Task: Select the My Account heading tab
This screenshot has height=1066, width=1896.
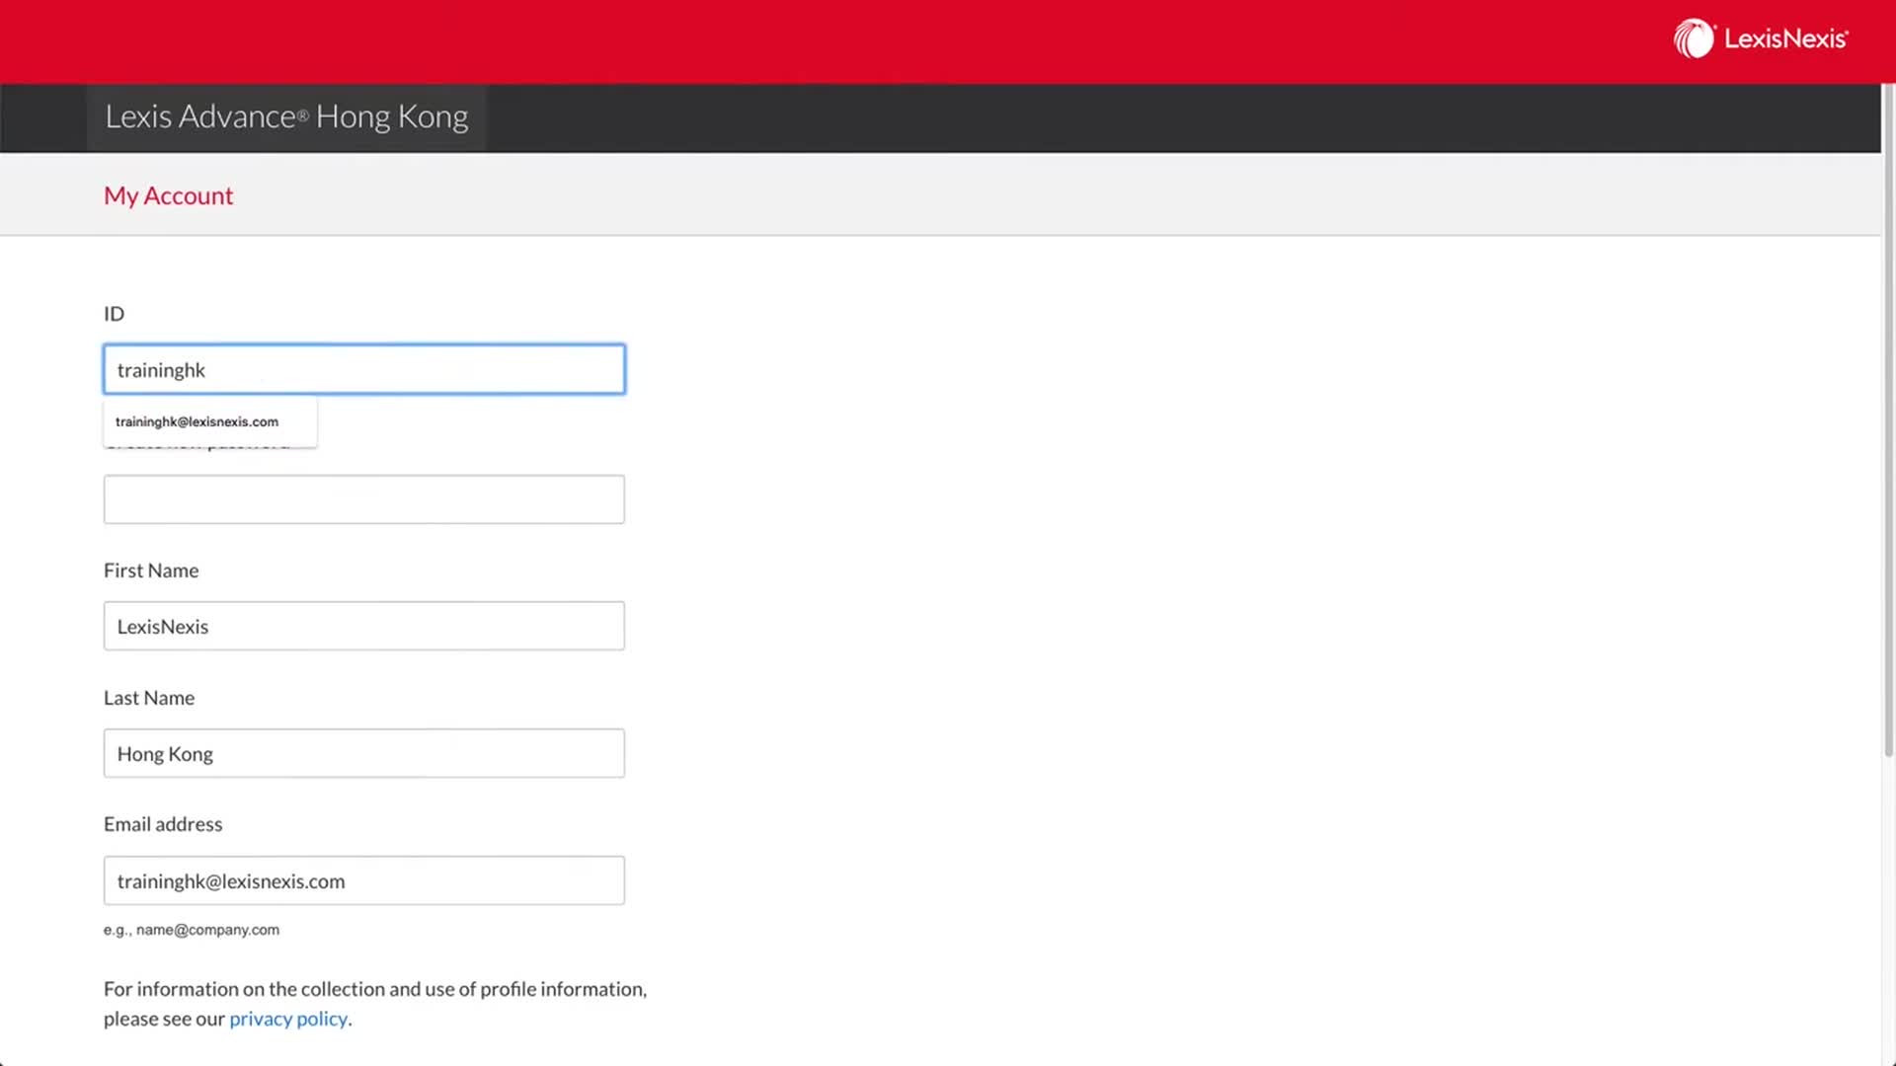Action: [x=168, y=195]
